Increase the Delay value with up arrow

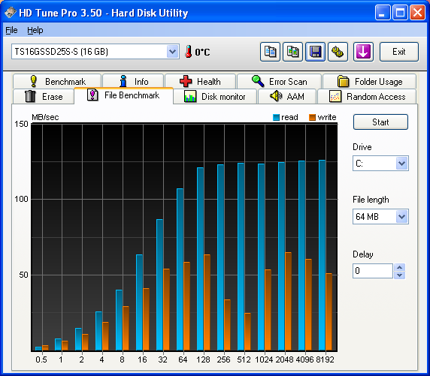pyautogui.click(x=400, y=267)
